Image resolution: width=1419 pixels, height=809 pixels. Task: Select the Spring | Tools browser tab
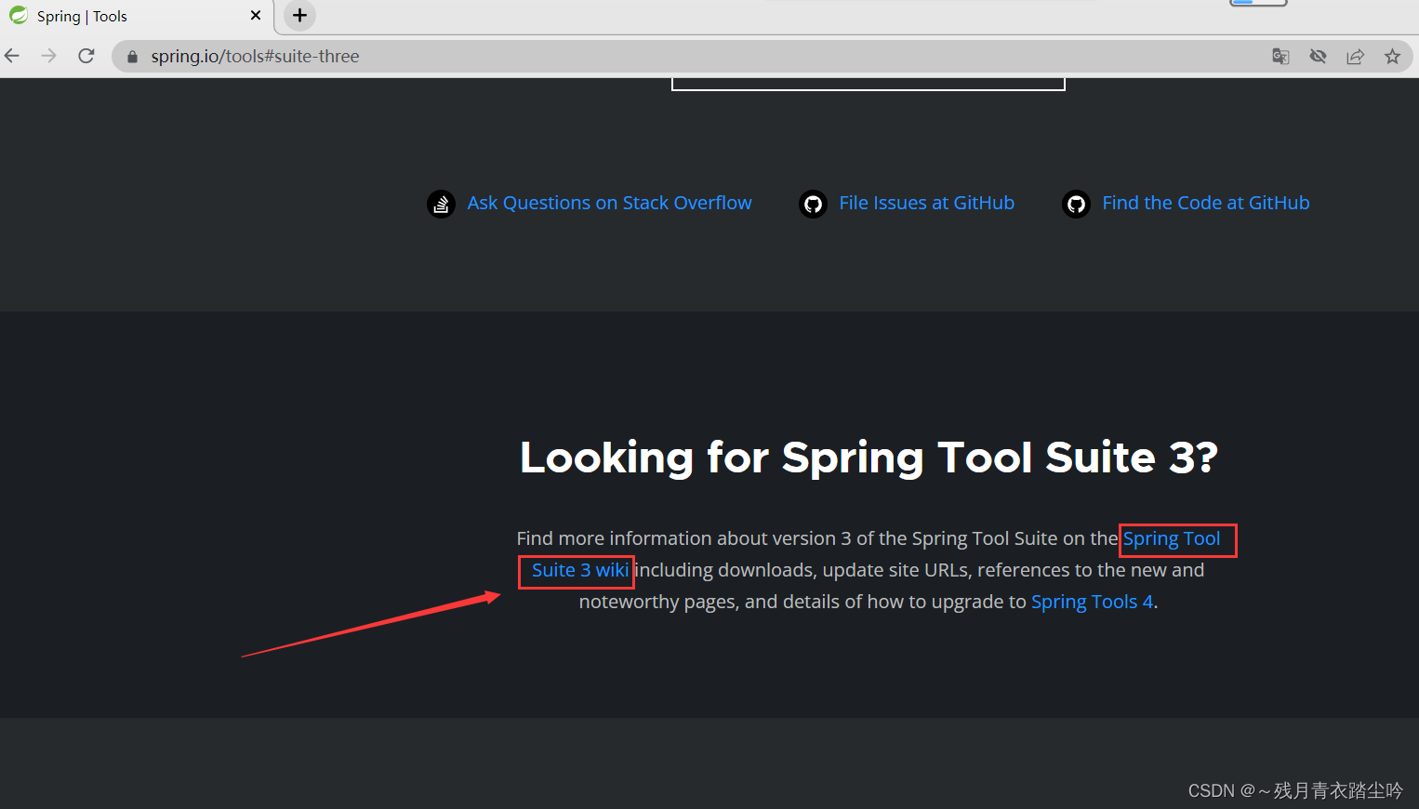point(112,16)
